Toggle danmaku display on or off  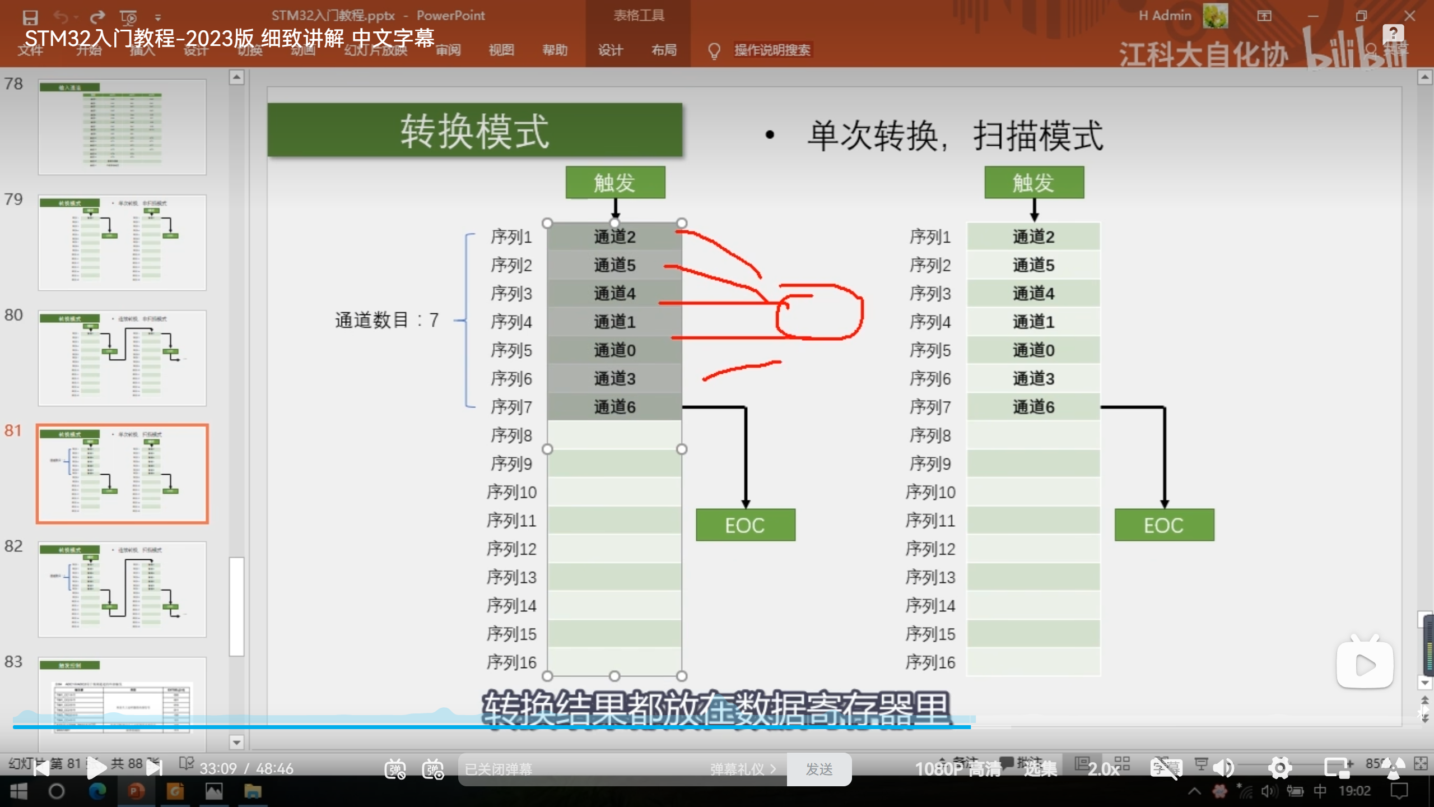[395, 769]
